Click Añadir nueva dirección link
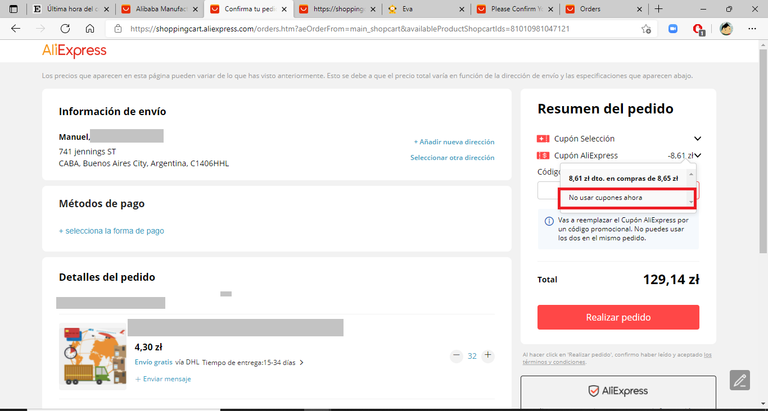 (x=454, y=142)
